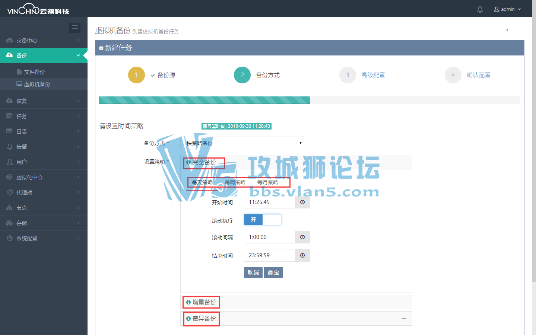Image resolution: width=536 pixels, height=335 pixels.
Task: Toggle the sidebar hamburger menu
Action: click(x=75, y=28)
